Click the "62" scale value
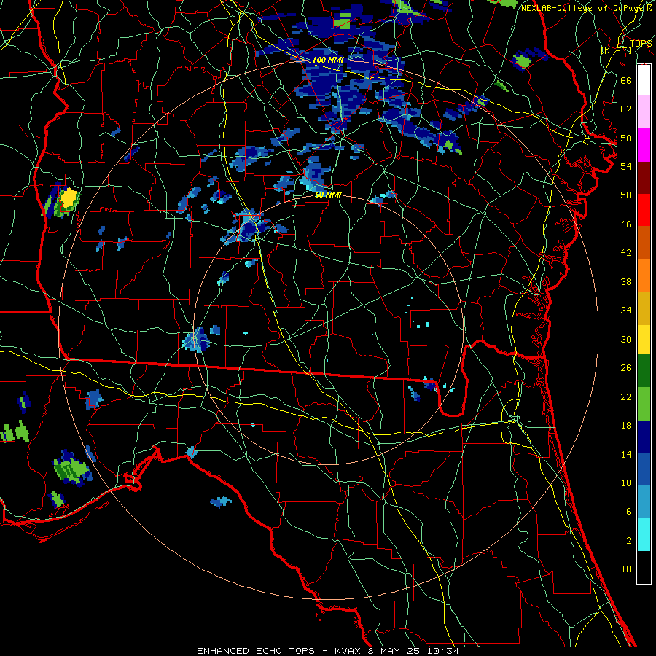 click(x=626, y=109)
